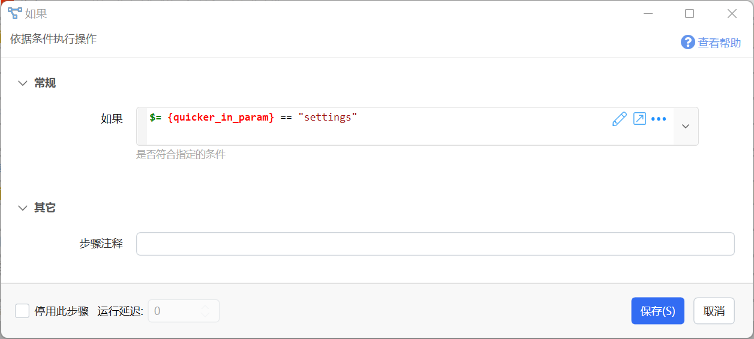The image size is (754, 339).
Task: Click the blue question mark help icon
Action: (x=687, y=42)
